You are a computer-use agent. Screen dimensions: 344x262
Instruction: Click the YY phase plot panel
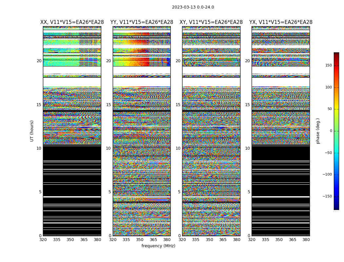click(x=142, y=131)
